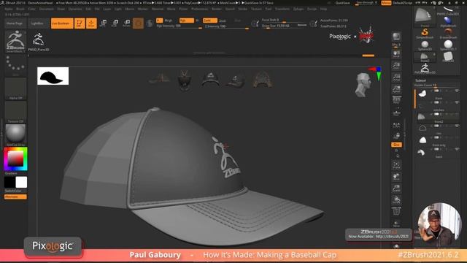The image size is (467, 263).
Task: Open the stroke type dots selector
Action: pos(15,65)
